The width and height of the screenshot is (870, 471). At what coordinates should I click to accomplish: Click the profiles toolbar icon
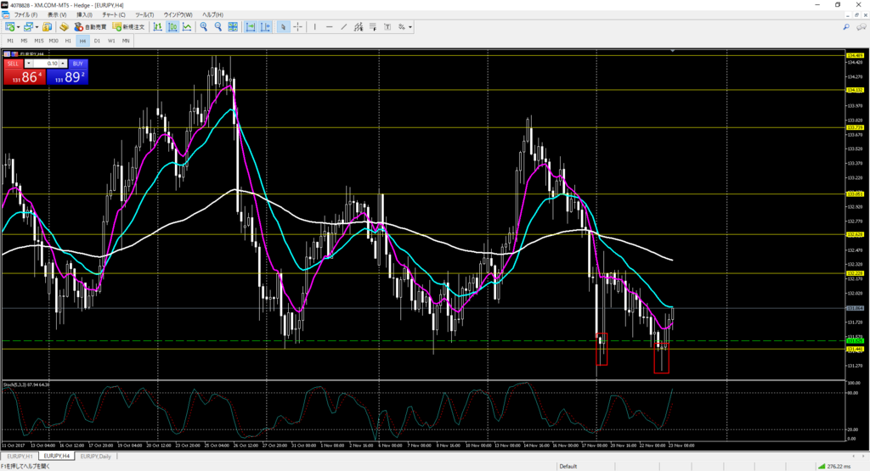pos(28,26)
